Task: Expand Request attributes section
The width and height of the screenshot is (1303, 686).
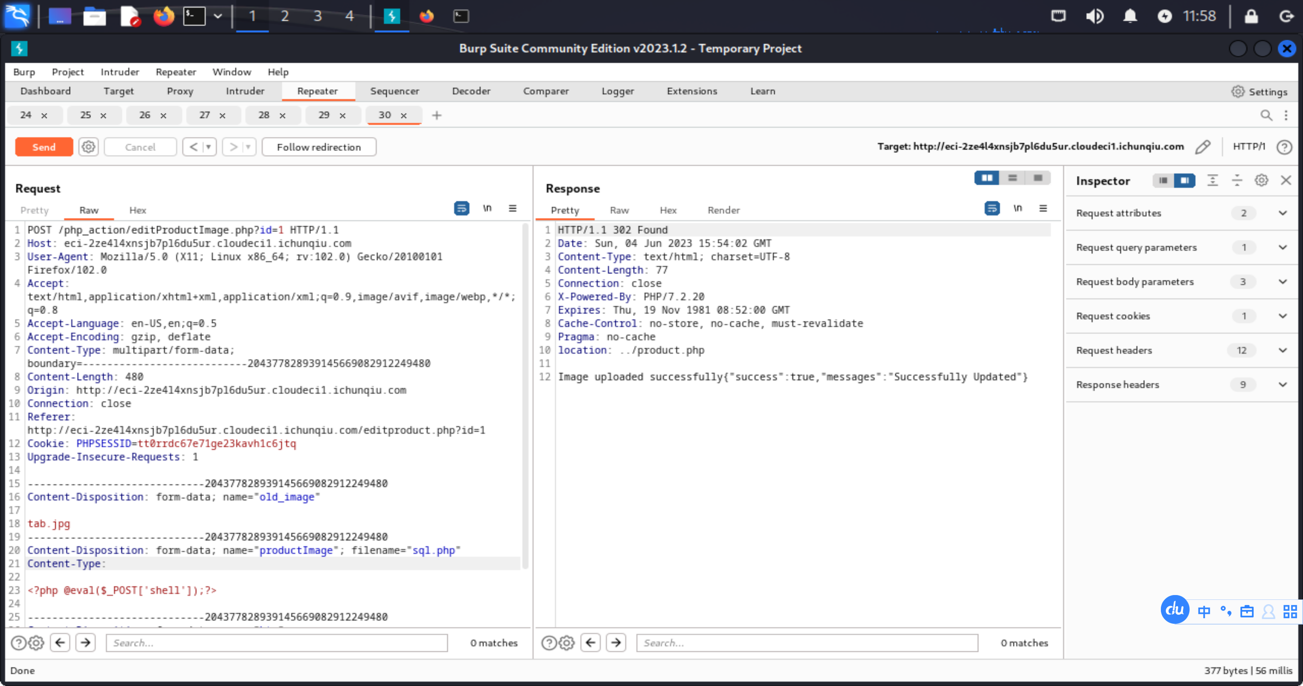Action: (1282, 213)
